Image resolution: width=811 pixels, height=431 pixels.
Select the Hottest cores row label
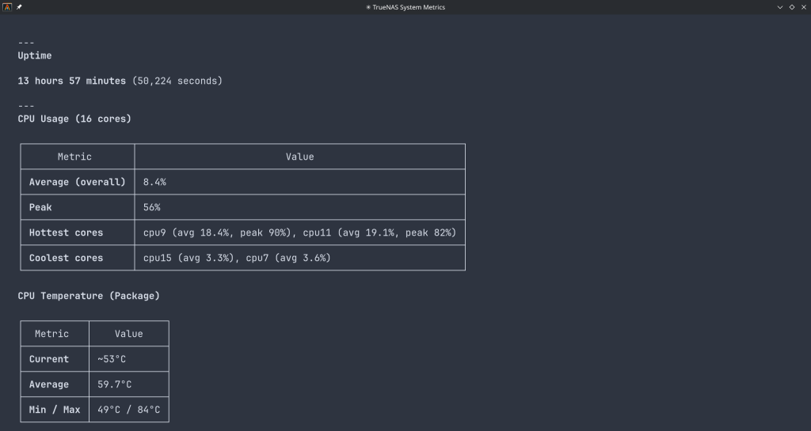coord(66,233)
